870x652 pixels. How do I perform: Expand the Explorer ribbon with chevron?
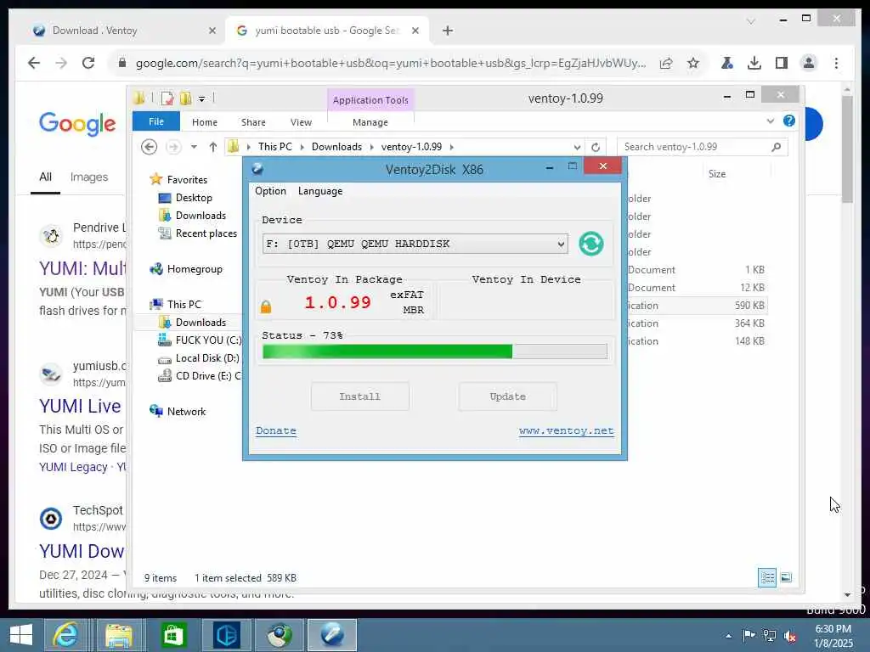pyautogui.click(x=770, y=121)
